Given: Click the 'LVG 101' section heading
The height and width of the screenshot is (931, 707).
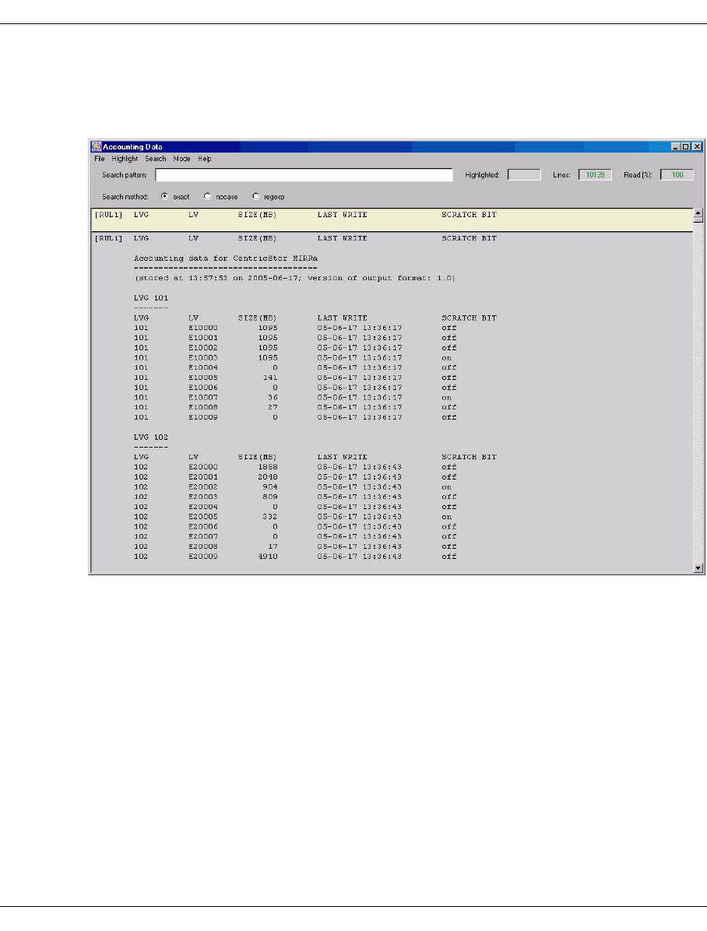Looking at the screenshot, I should 151,298.
